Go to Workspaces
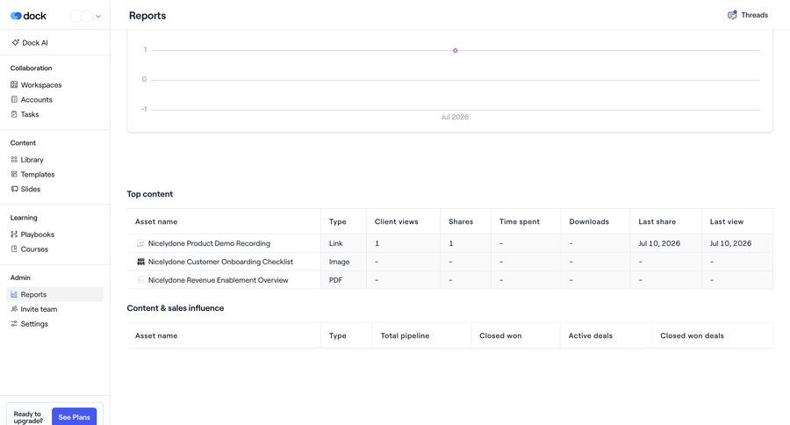This screenshot has width=790, height=425. point(40,84)
